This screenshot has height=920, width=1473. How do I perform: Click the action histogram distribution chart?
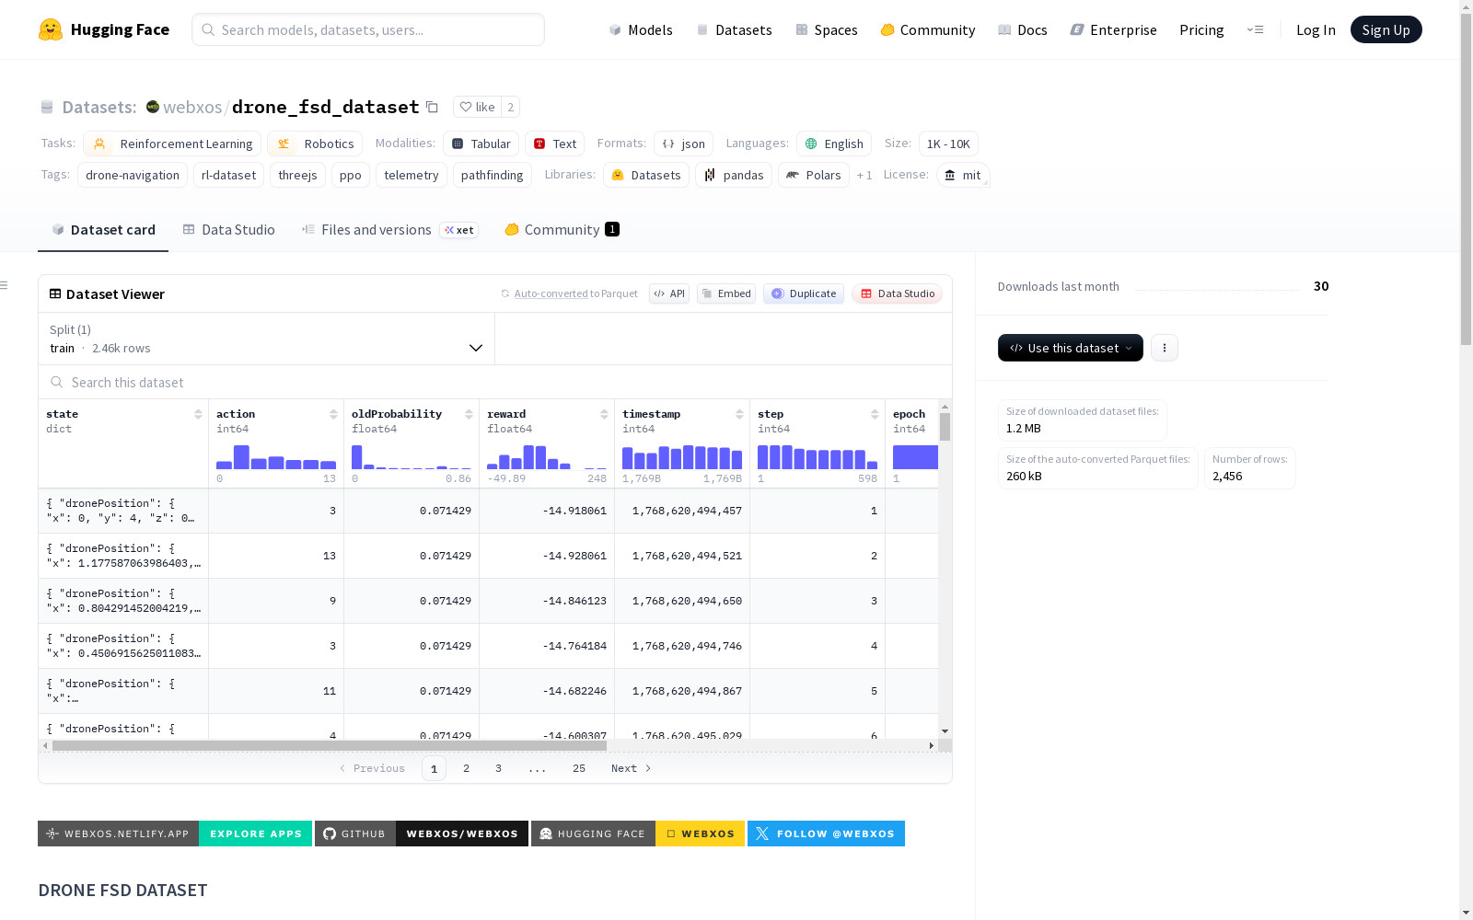pos(276,457)
